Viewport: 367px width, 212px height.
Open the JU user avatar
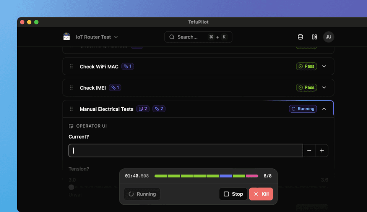(328, 37)
